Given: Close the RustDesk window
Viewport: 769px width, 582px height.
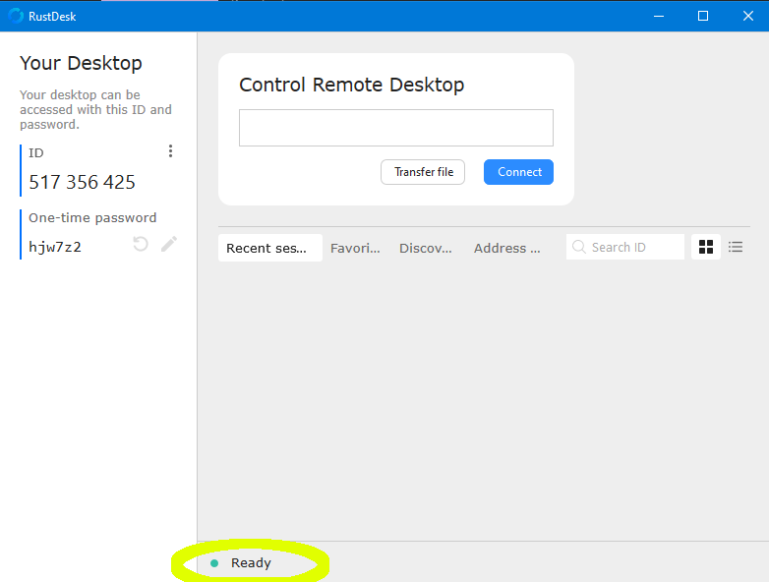Looking at the screenshot, I should tap(747, 16).
